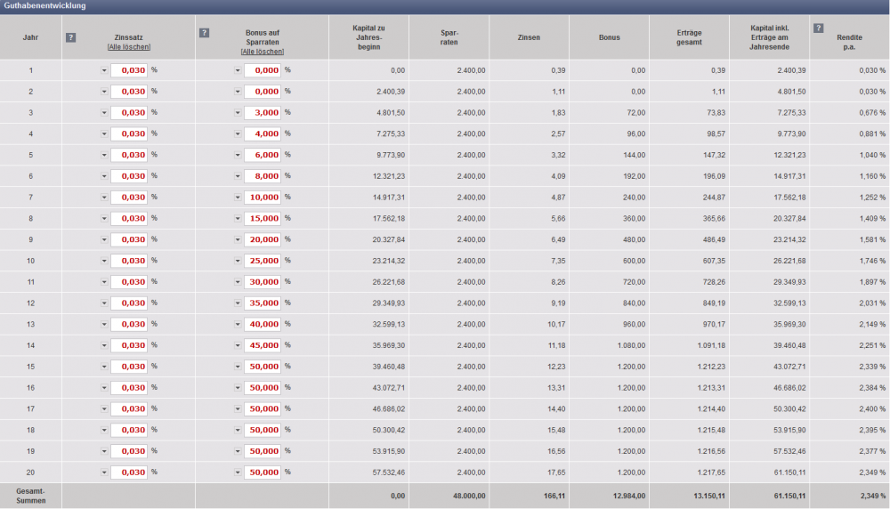Click year 10 end capital 26.221,68
Viewport: 890px width, 509px height.
(x=789, y=261)
